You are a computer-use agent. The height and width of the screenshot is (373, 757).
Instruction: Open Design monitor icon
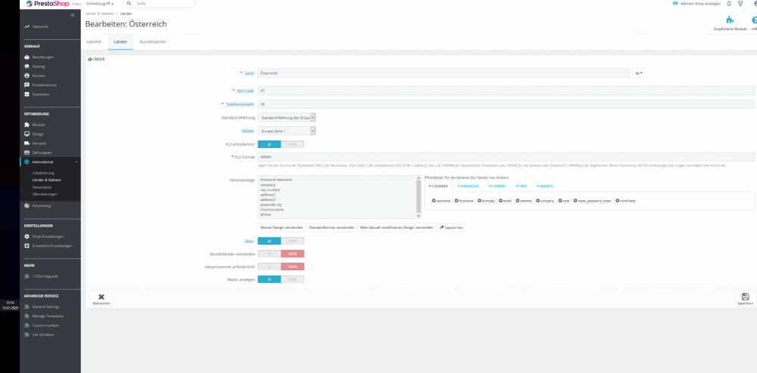pos(27,134)
